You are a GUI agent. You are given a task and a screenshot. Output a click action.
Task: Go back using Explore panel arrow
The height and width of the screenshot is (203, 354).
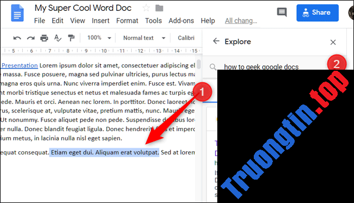click(x=216, y=41)
